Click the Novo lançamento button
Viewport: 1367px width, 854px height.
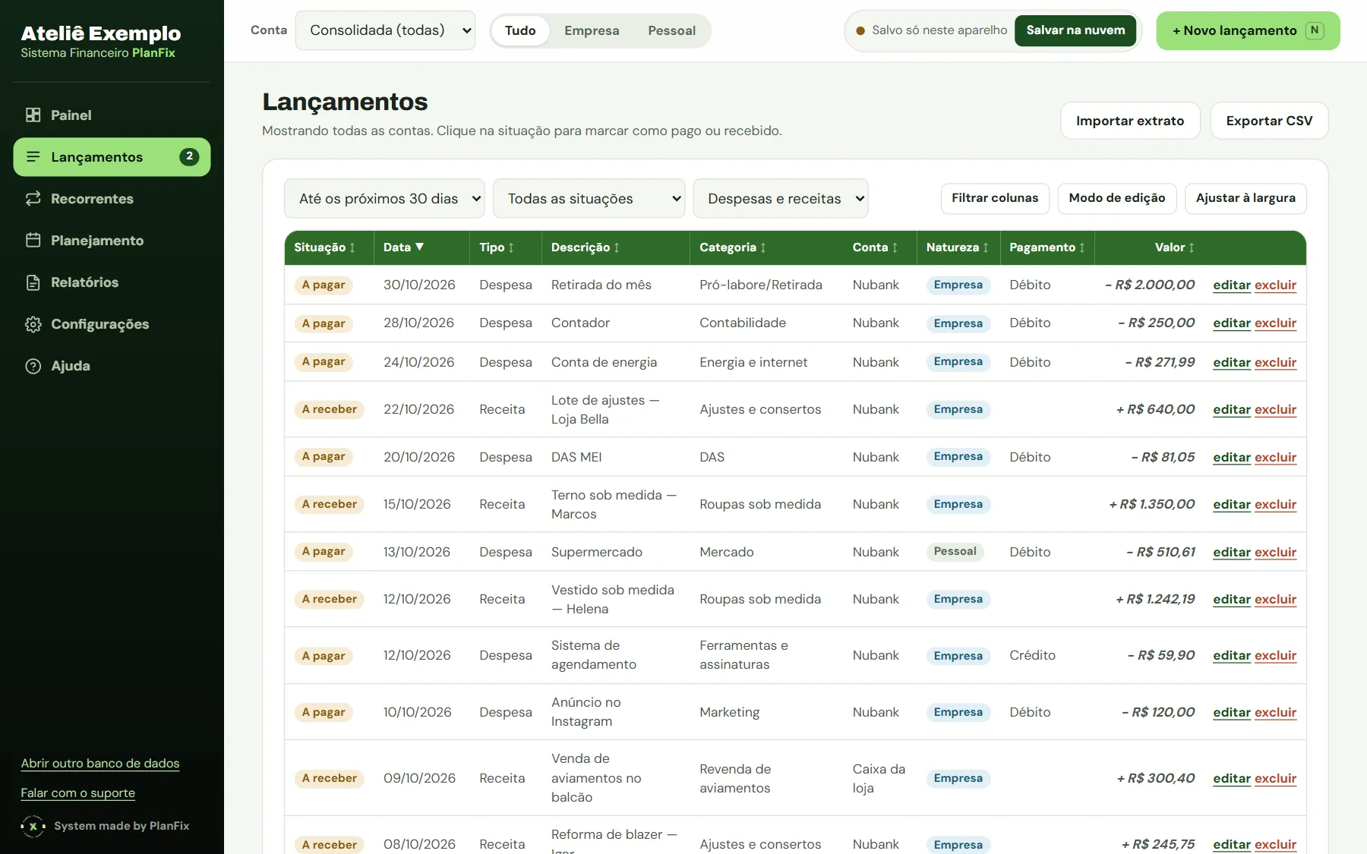pyautogui.click(x=1248, y=30)
